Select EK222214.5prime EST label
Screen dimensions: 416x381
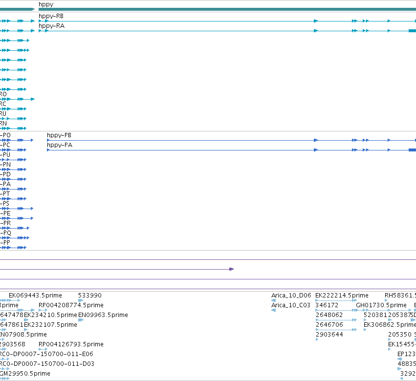[x=342, y=296]
